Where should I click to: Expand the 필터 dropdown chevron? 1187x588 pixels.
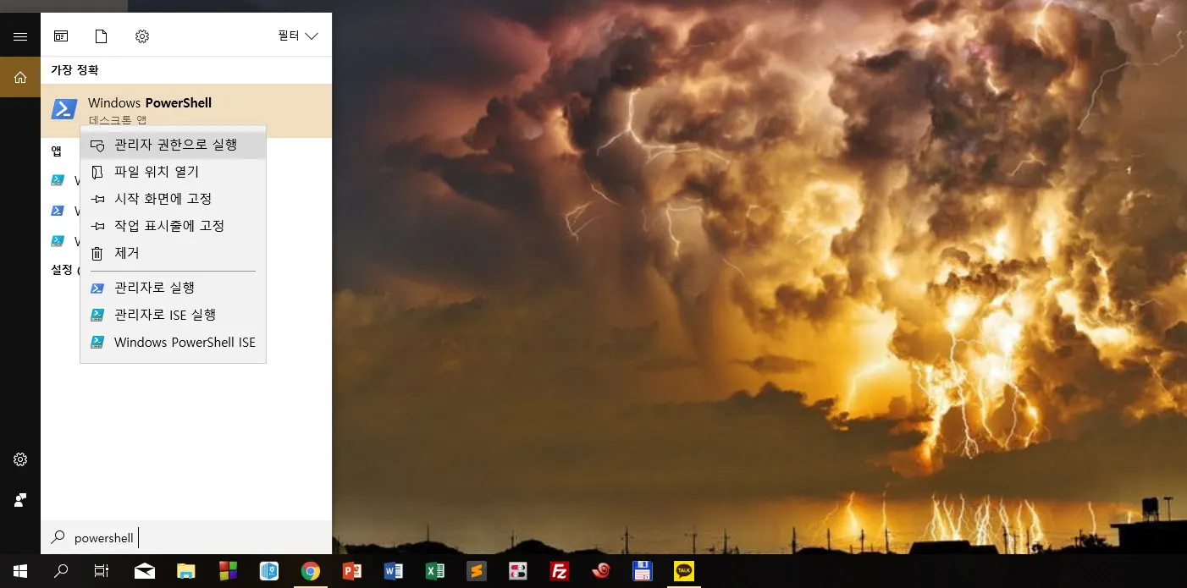pos(311,36)
